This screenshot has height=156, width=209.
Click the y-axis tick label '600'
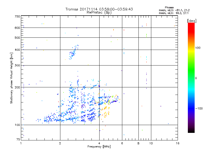17,28
